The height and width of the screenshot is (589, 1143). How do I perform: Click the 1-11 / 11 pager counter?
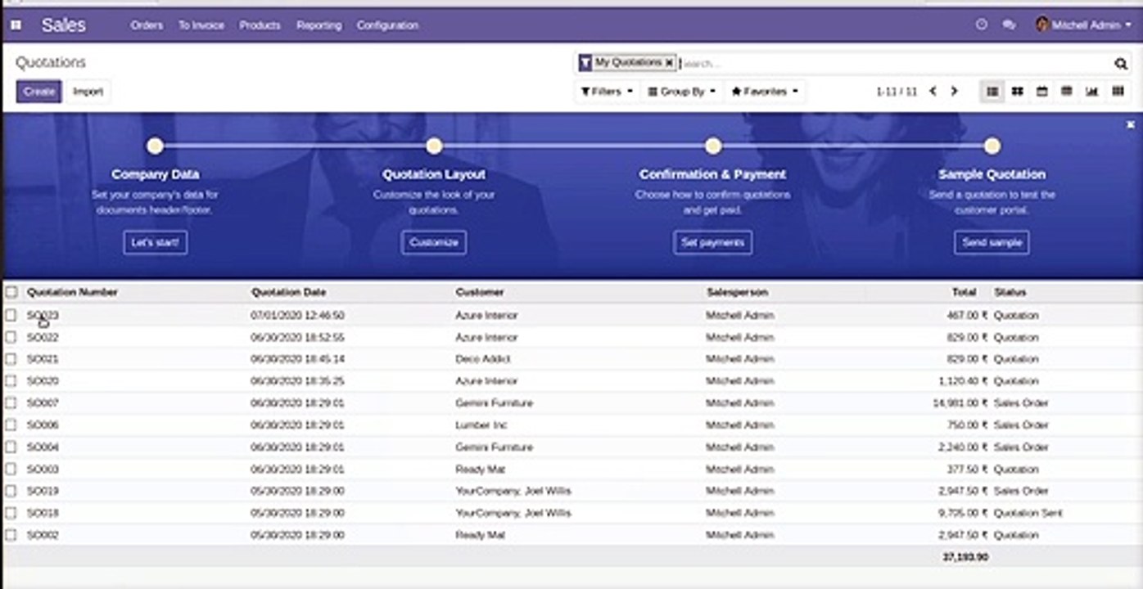click(897, 92)
